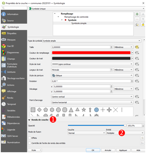Open the Style de trait dropdown
This screenshot has width=146, height=153.
point(92,64)
